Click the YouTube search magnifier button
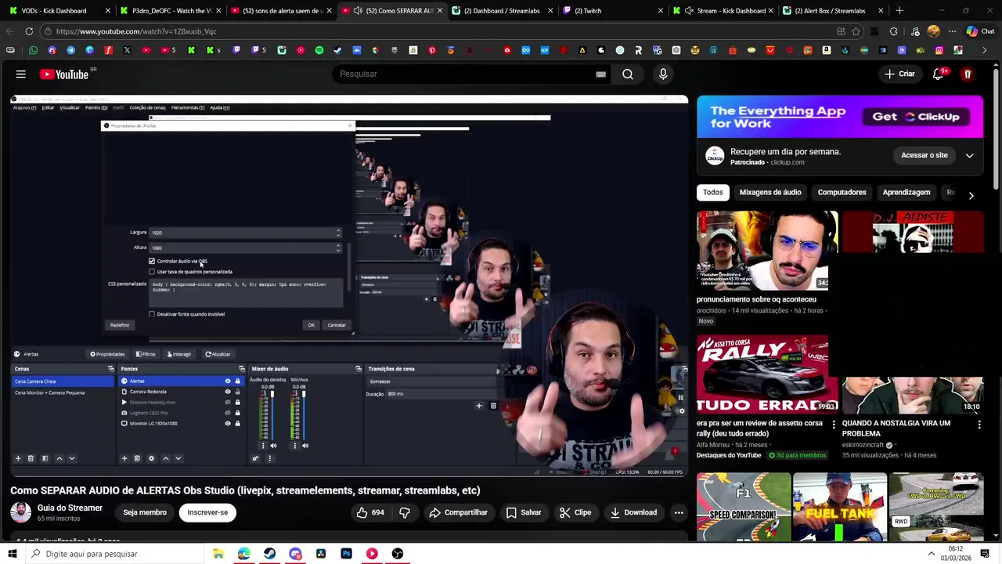 (628, 74)
